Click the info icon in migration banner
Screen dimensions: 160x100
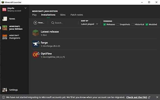pos(3,97)
